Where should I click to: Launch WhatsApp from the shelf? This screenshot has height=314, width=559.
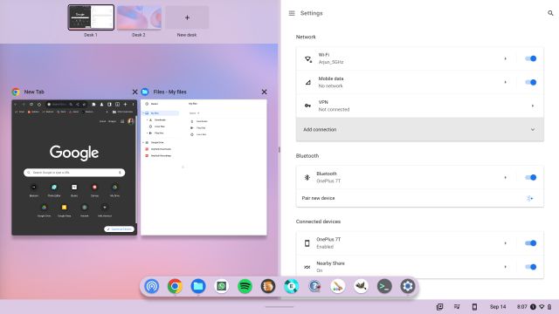(221, 286)
